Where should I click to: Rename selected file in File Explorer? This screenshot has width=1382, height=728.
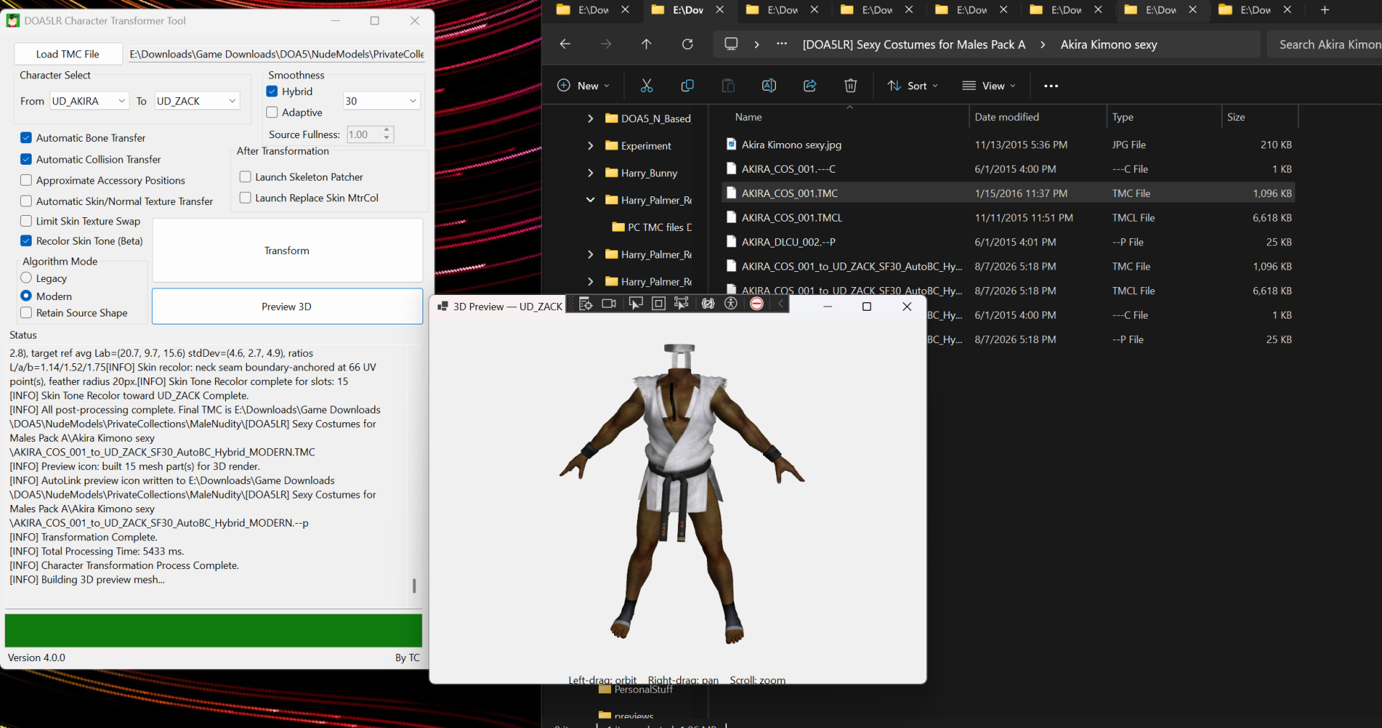click(x=769, y=86)
